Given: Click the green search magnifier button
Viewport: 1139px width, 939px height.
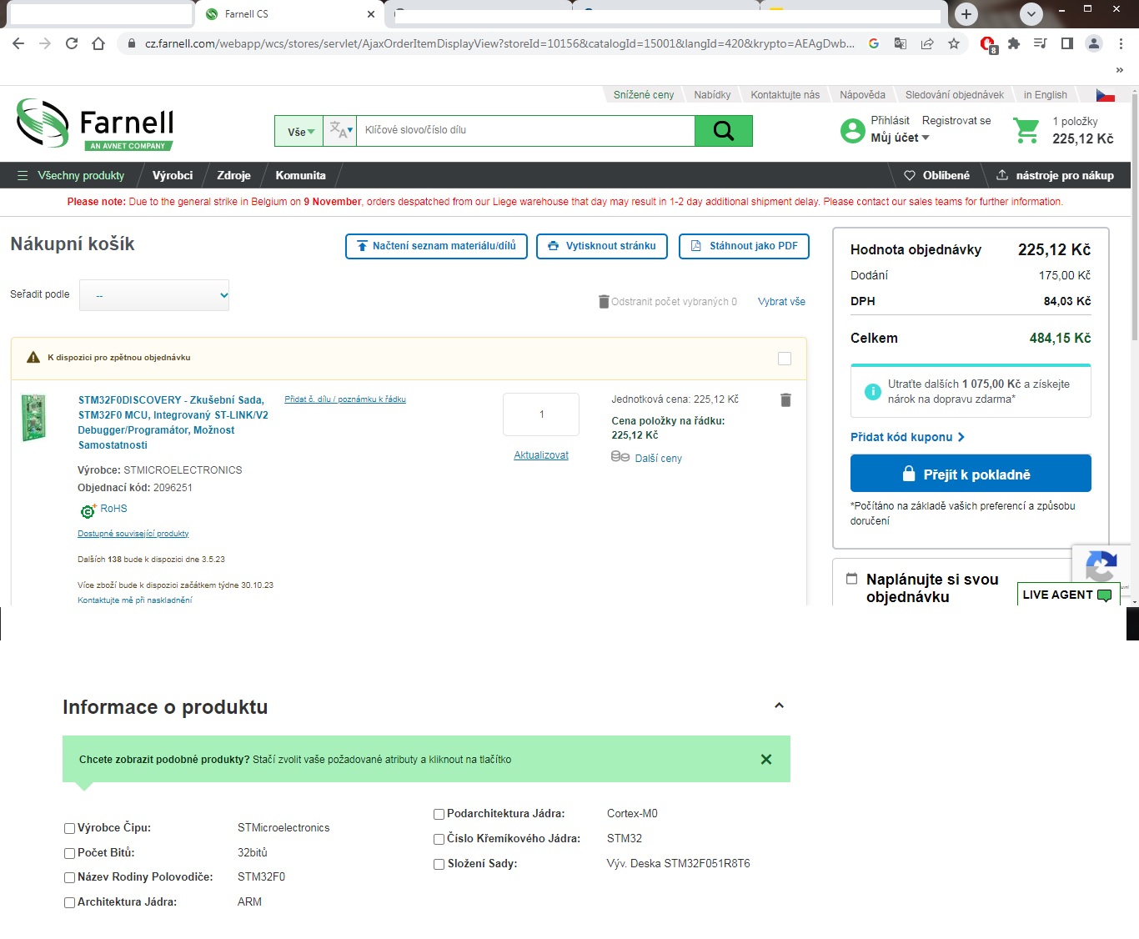Looking at the screenshot, I should (x=723, y=131).
